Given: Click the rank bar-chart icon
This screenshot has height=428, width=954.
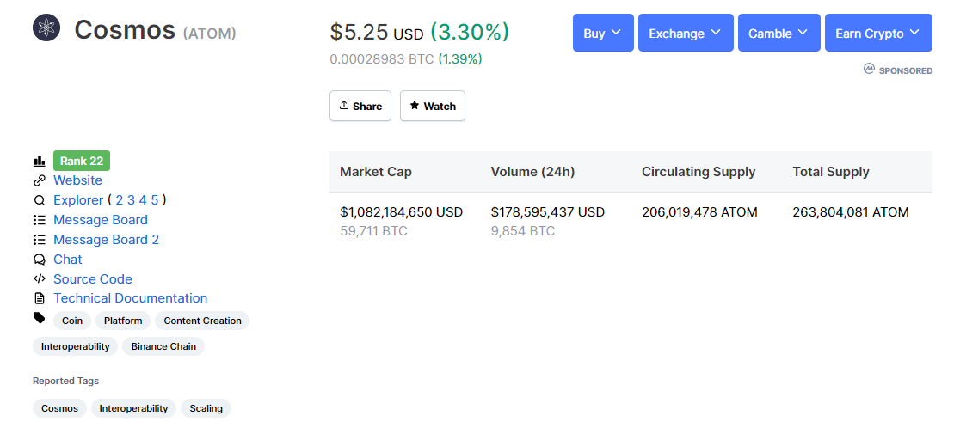Looking at the screenshot, I should (40, 161).
